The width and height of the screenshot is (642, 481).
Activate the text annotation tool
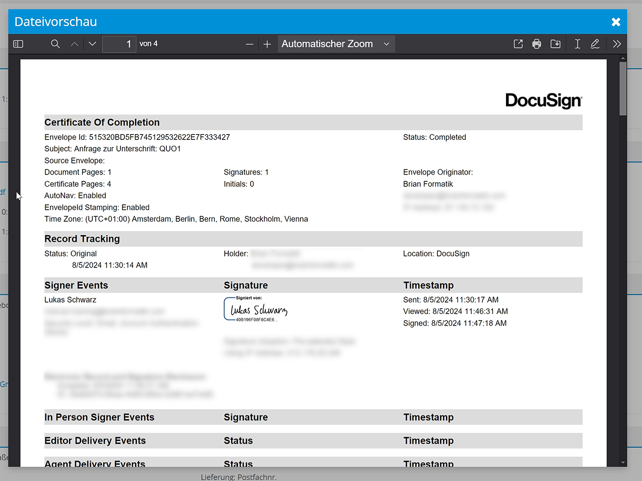577,44
